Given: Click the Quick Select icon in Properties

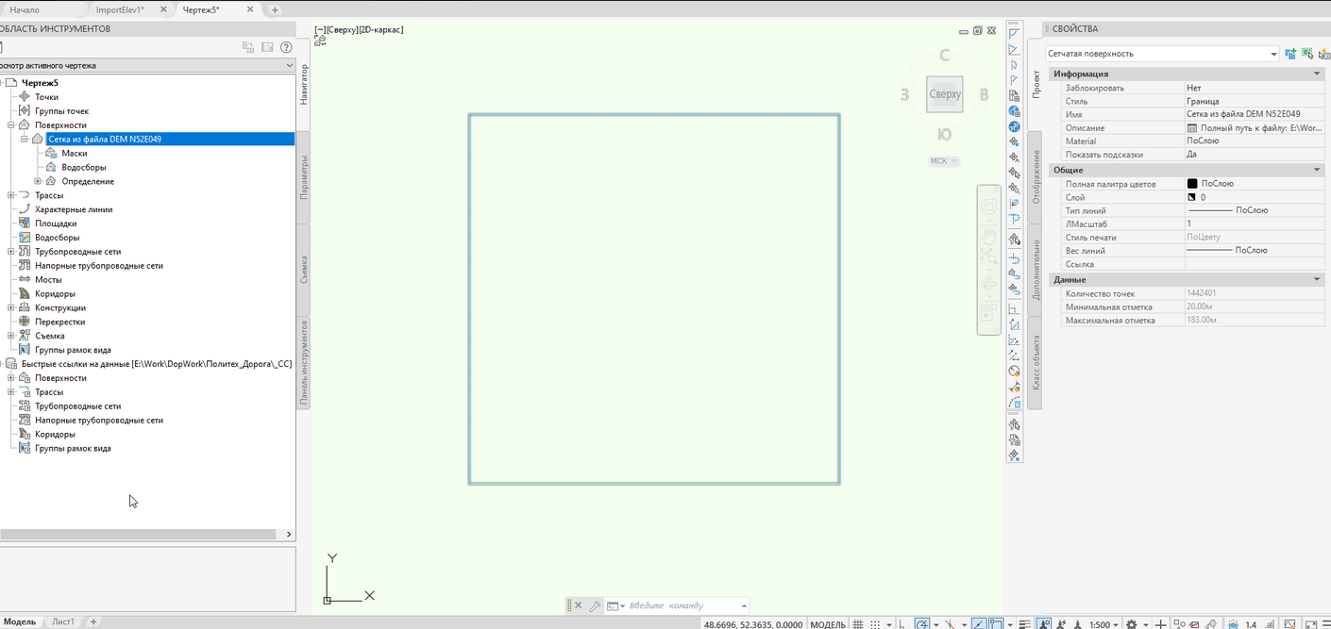Looking at the screenshot, I should tap(1323, 54).
